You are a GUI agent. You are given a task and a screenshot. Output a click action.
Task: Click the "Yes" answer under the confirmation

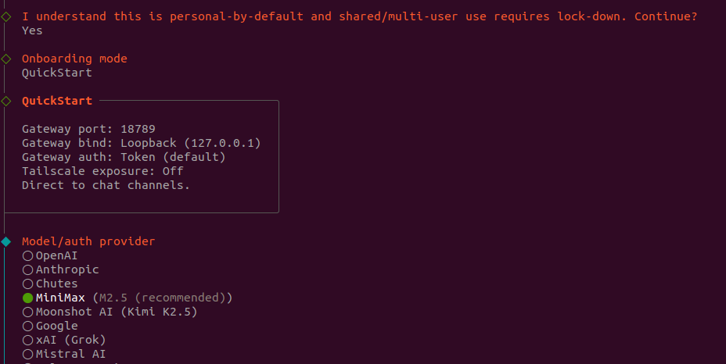(32, 30)
